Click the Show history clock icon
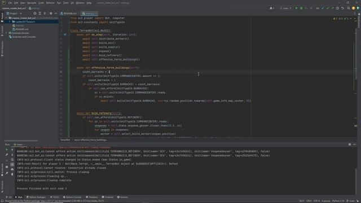 pos(337,8)
